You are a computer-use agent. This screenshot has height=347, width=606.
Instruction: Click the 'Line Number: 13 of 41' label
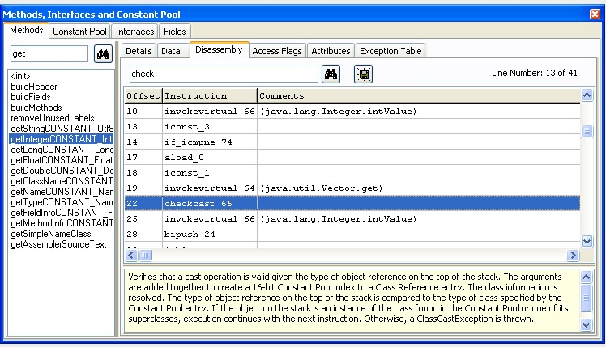point(534,73)
